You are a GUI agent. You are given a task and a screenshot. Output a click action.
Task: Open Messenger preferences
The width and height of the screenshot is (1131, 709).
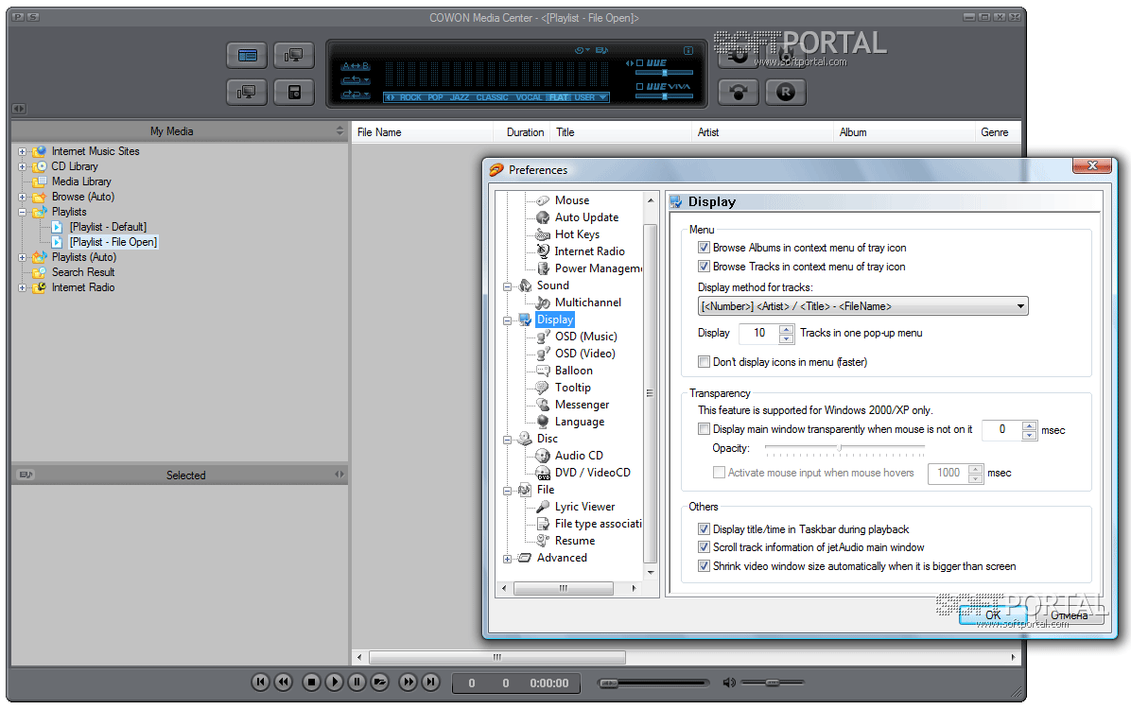(583, 405)
